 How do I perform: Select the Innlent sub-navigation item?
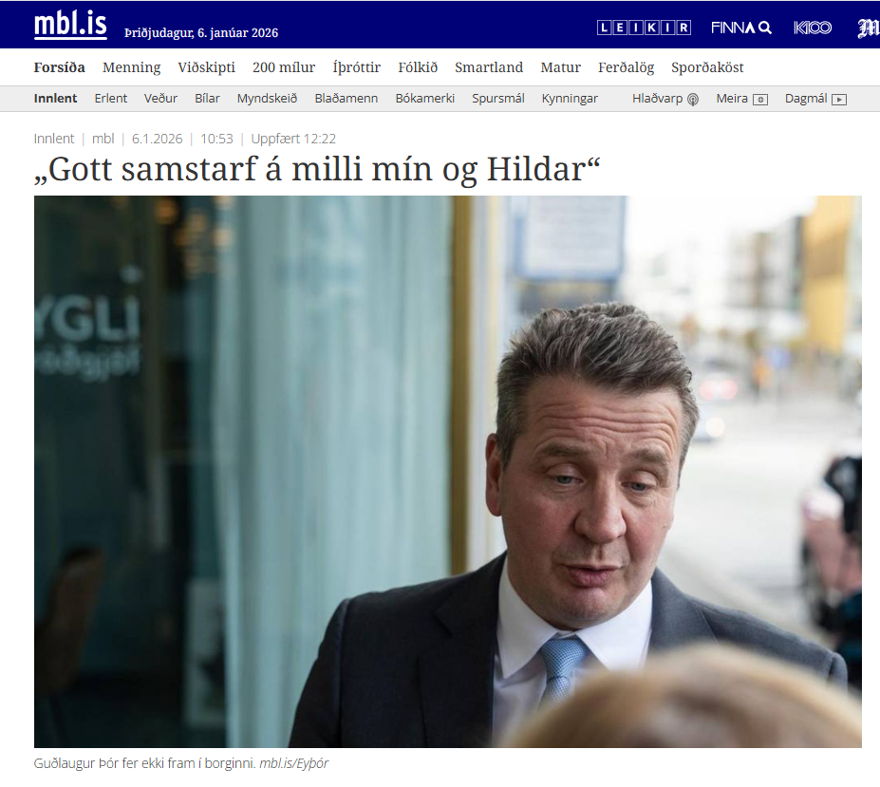point(56,98)
